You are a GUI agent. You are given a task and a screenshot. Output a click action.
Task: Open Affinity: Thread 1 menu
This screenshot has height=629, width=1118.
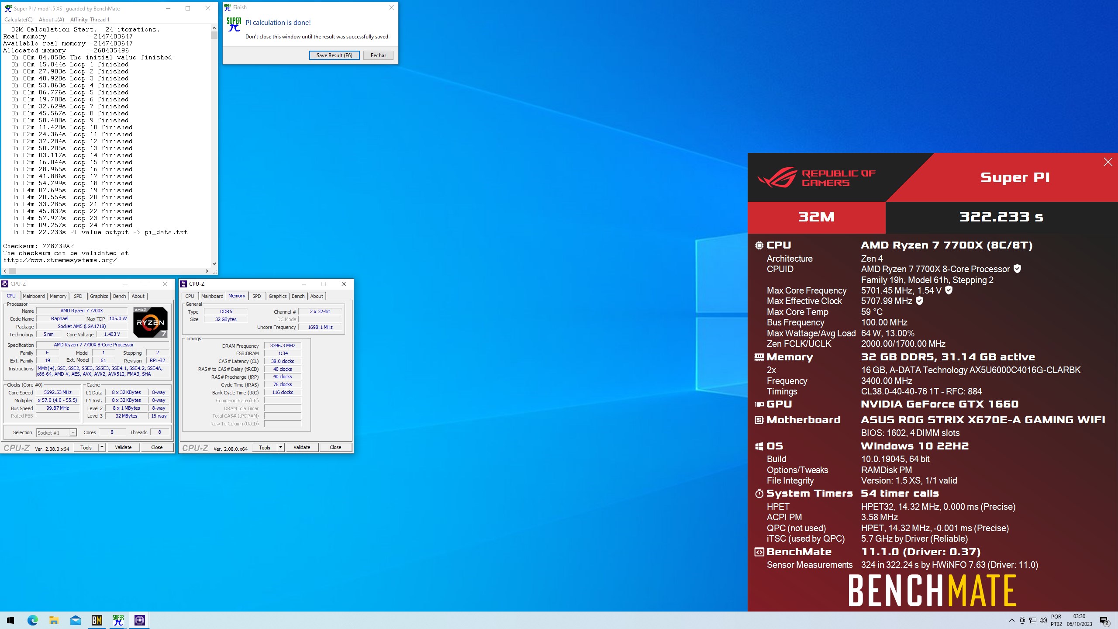[x=90, y=20]
